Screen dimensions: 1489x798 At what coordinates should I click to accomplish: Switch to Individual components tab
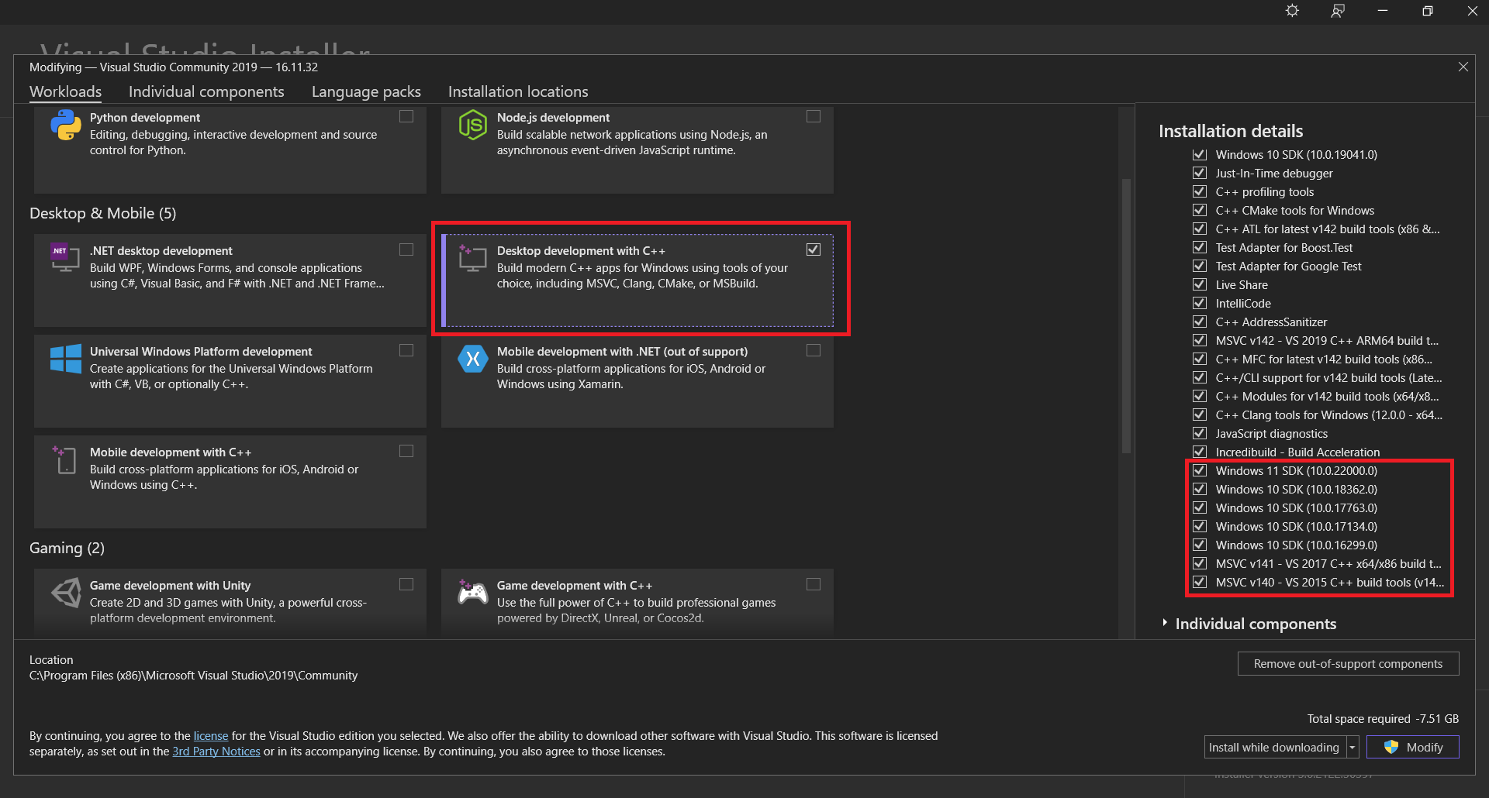click(206, 91)
